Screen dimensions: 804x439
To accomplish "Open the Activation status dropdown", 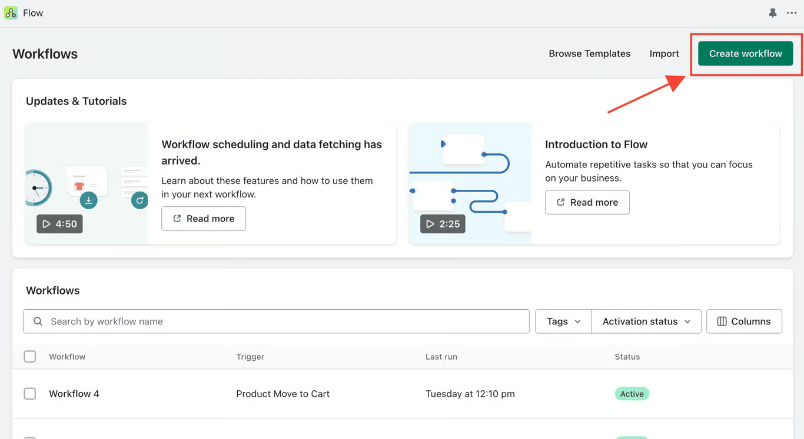I will 646,321.
